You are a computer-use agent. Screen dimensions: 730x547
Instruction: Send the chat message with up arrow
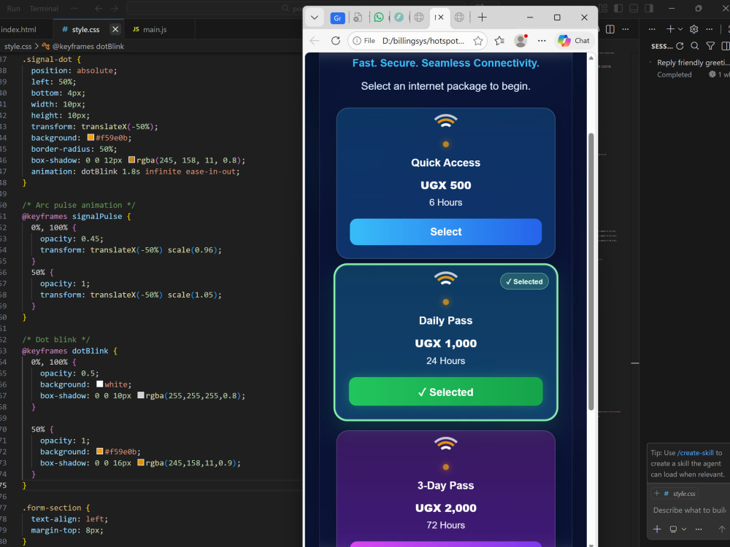click(x=721, y=529)
